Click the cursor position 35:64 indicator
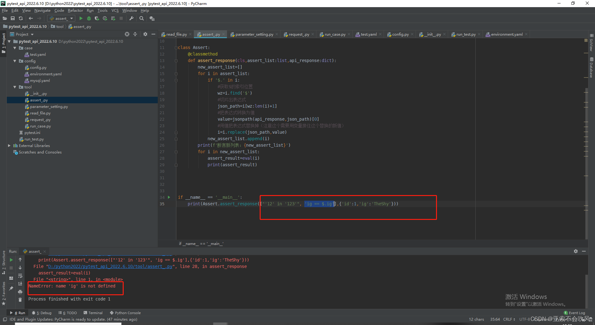The width and height of the screenshot is (595, 325). click(x=495, y=319)
